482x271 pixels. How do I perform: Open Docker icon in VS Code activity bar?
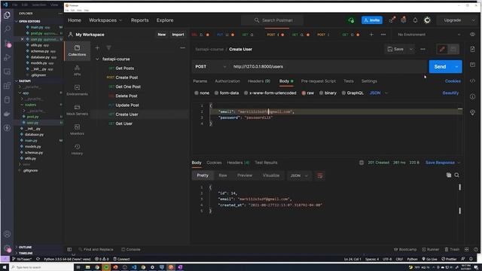click(7, 114)
